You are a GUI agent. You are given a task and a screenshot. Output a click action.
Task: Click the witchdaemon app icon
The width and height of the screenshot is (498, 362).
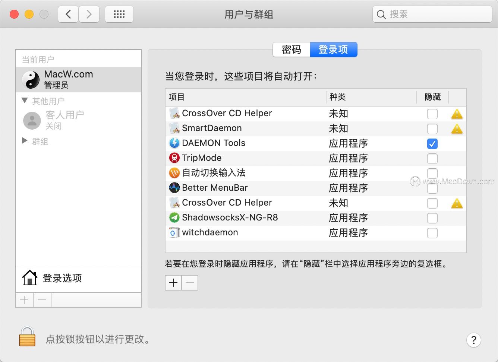pos(174,232)
